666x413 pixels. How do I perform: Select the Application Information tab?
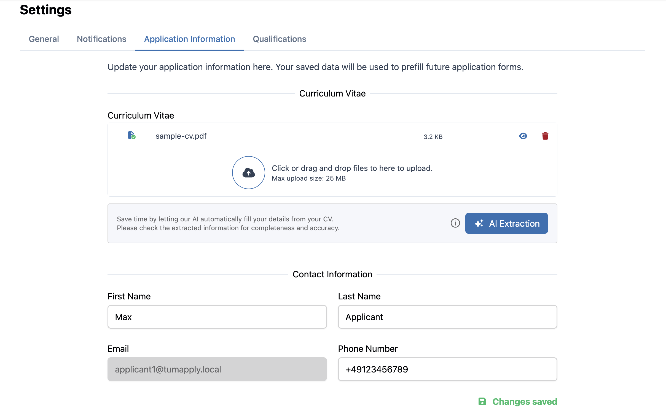click(x=189, y=39)
